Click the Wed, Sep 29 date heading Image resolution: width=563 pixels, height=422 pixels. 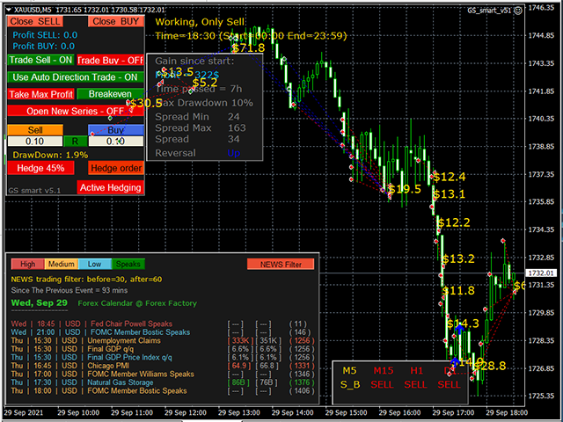click(39, 302)
